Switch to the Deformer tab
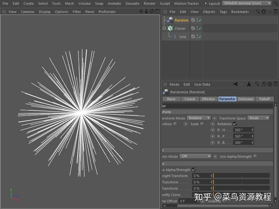279x209 pixels. pos(246,99)
